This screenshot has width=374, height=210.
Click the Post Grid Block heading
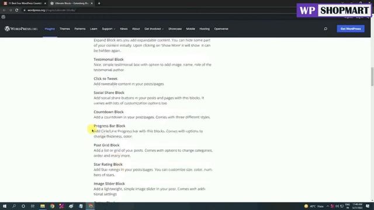[x=106, y=145]
